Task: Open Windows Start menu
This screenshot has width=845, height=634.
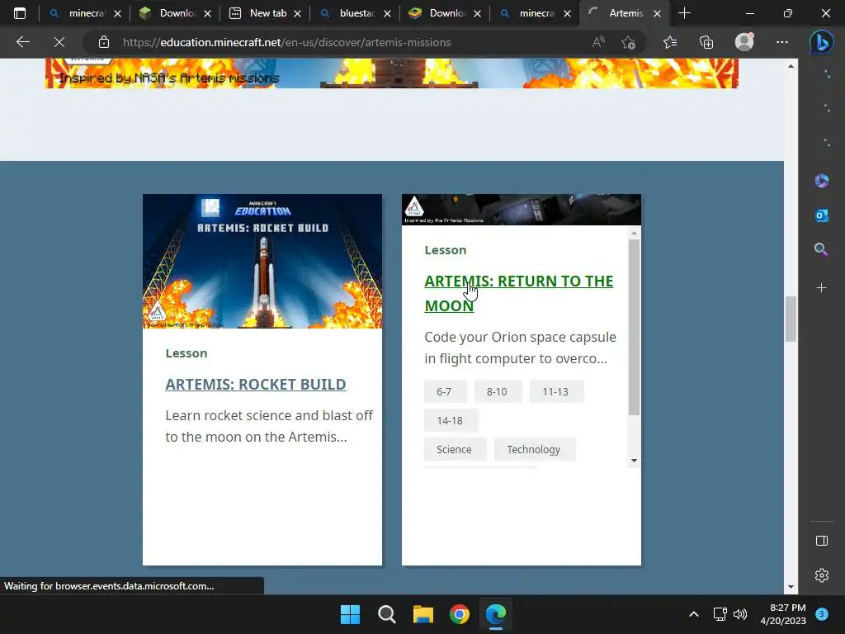Action: pos(350,614)
